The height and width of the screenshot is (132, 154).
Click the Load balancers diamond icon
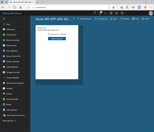[x=4, y=67]
